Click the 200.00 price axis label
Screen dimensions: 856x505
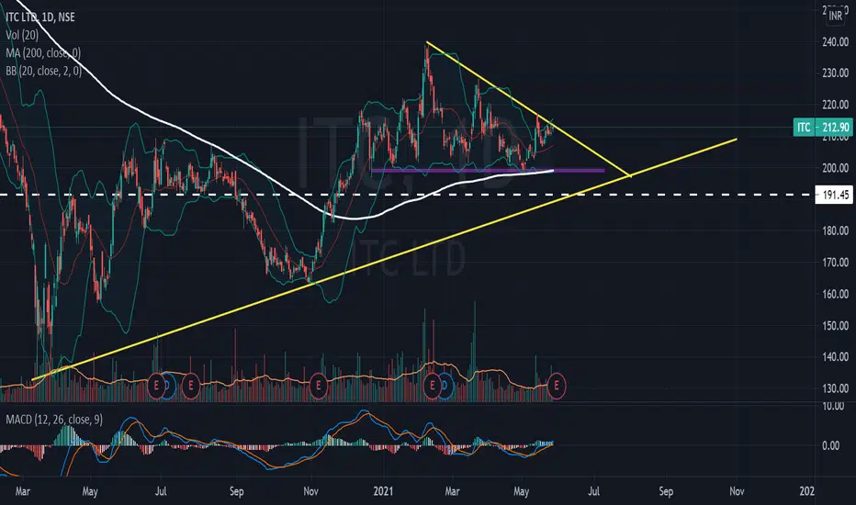835,168
